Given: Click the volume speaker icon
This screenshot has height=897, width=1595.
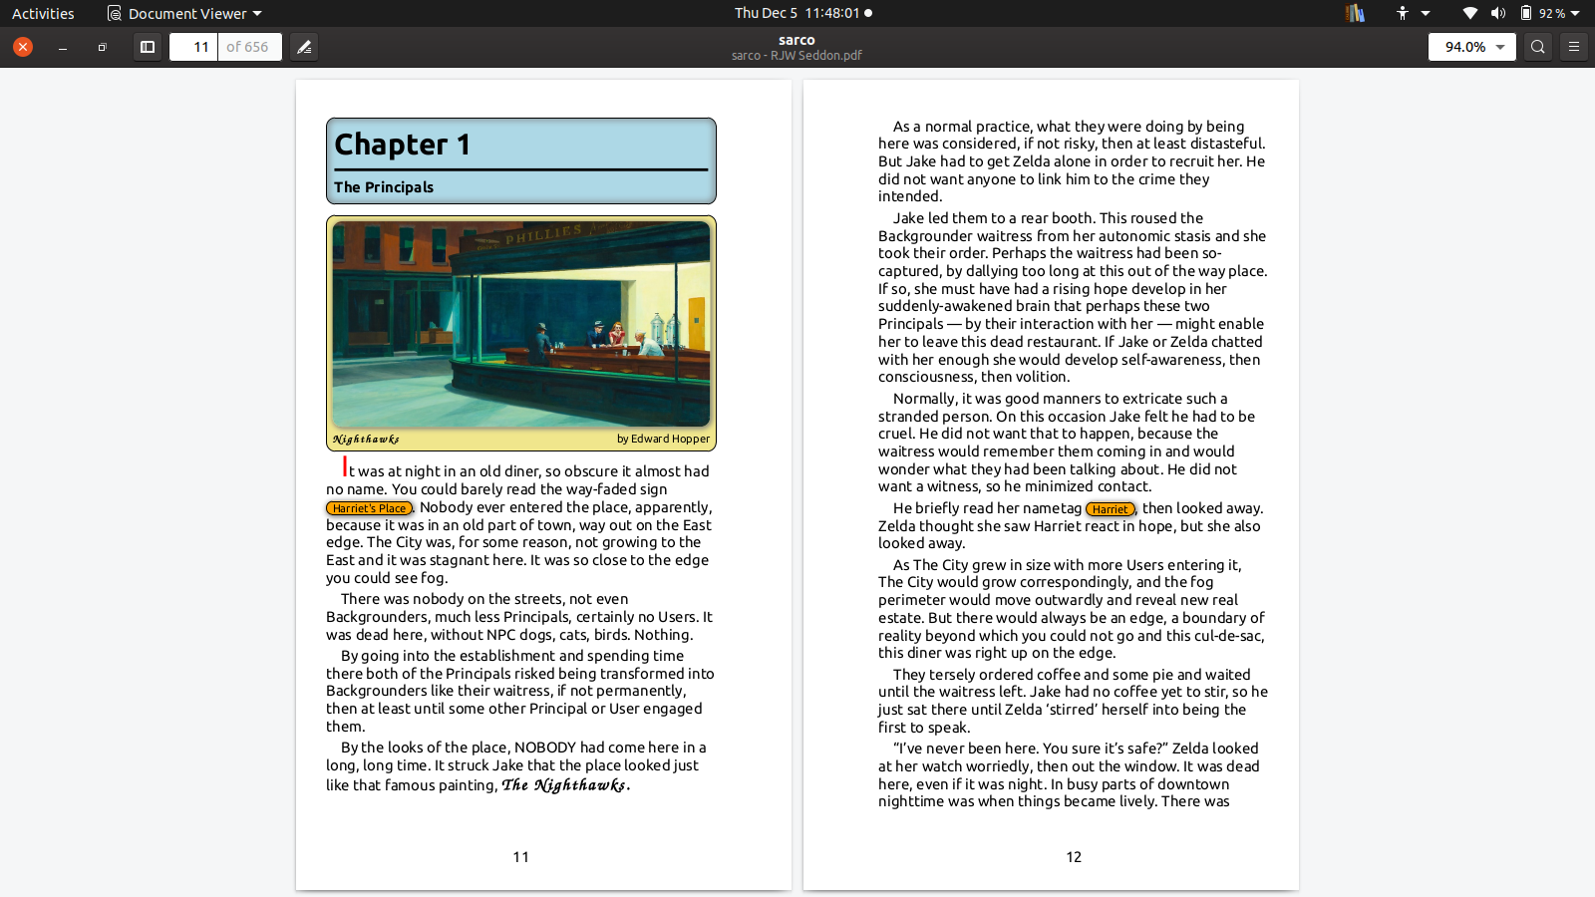Looking at the screenshot, I should 1498,13.
